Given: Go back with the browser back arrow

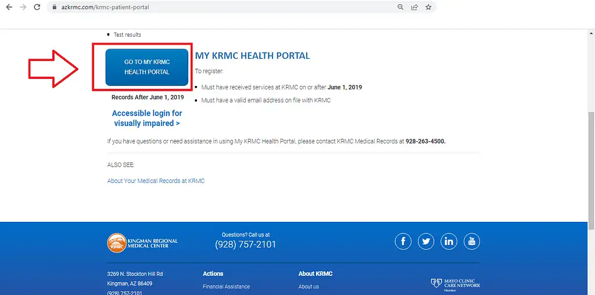Looking at the screenshot, I should (x=9, y=7).
